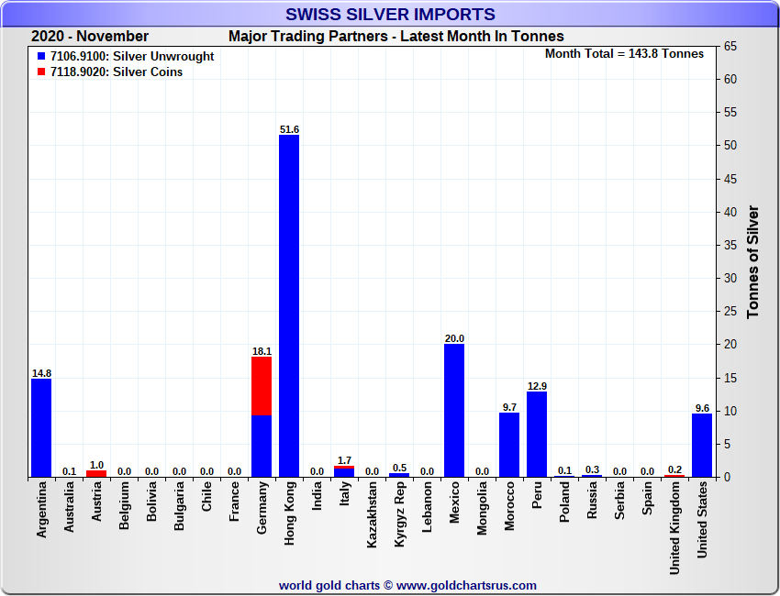Viewport: 780px width, 596px height.
Task: Click the 'France' axis label
Action: 234,502
